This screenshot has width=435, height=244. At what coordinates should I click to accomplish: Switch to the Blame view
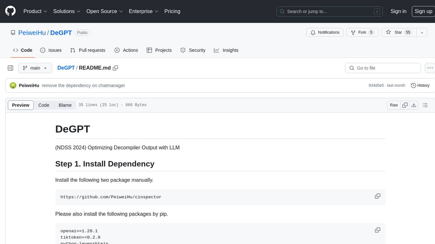coord(65,105)
